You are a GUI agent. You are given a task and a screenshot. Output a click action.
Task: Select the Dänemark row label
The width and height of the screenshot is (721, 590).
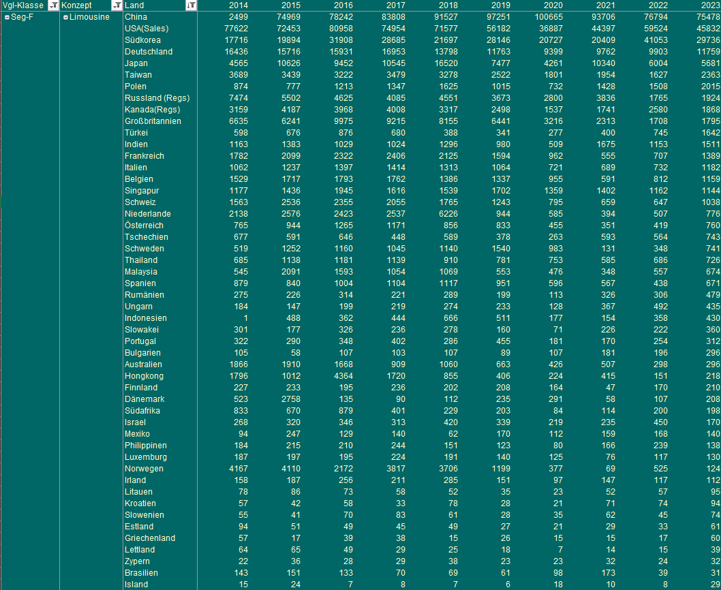[x=144, y=399]
